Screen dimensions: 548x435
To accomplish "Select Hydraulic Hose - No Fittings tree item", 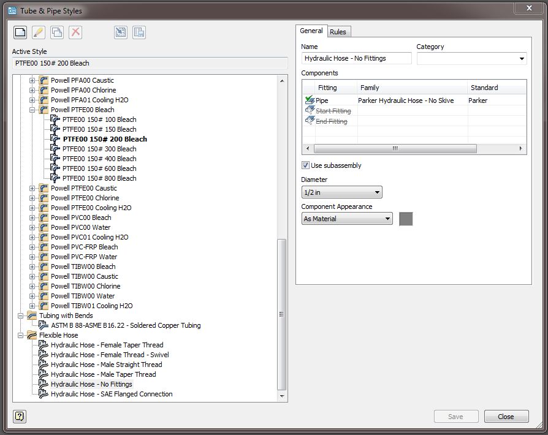I will 91,384.
